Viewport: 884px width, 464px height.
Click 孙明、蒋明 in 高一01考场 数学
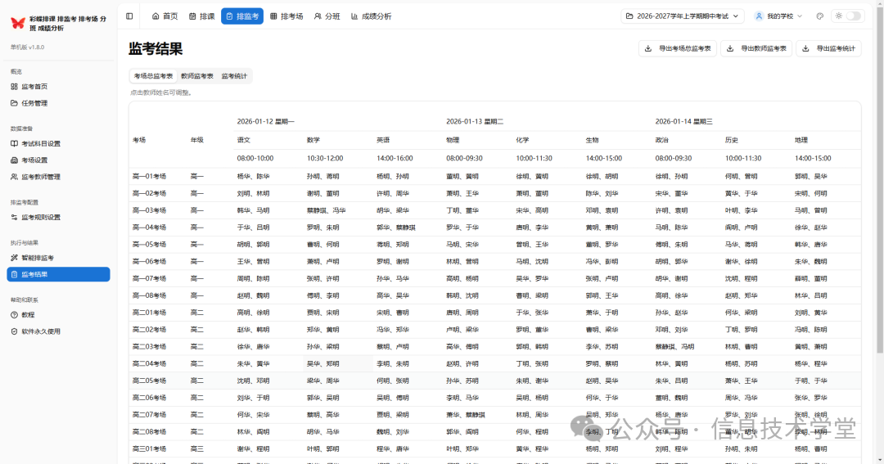323,177
